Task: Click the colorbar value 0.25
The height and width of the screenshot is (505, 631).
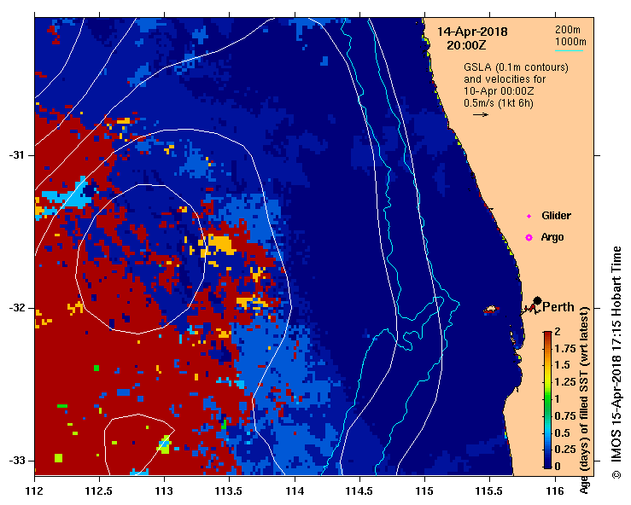Action: click(x=565, y=450)
